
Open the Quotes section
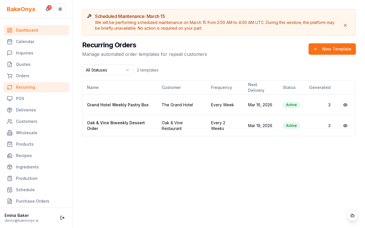click(x=23, y=64)
